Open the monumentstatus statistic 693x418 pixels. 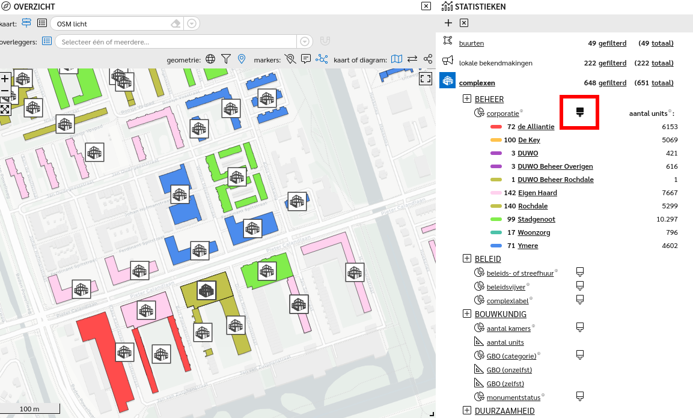[x=513, y=398]
